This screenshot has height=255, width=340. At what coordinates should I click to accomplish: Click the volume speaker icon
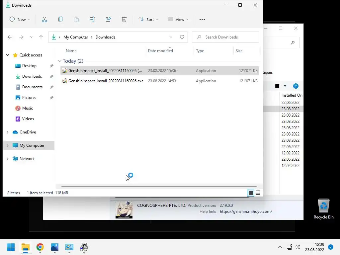point(297,247)
